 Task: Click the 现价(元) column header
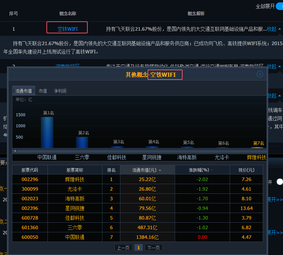pos(246,170)
